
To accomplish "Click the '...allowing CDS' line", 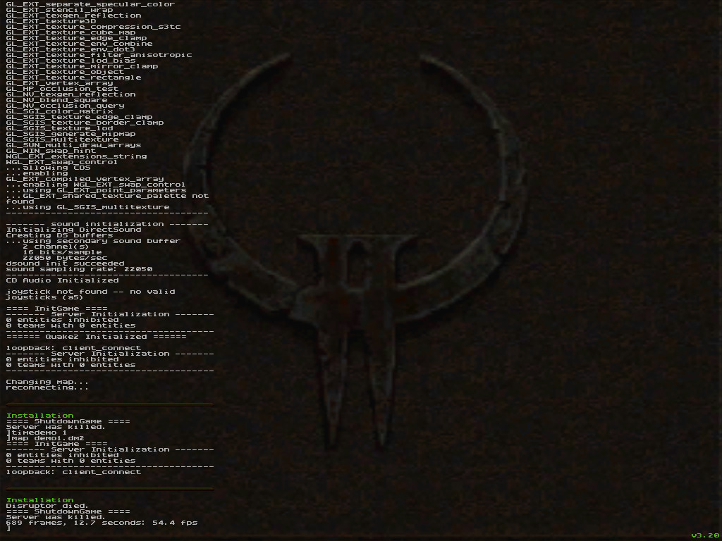I will [49, 168].
